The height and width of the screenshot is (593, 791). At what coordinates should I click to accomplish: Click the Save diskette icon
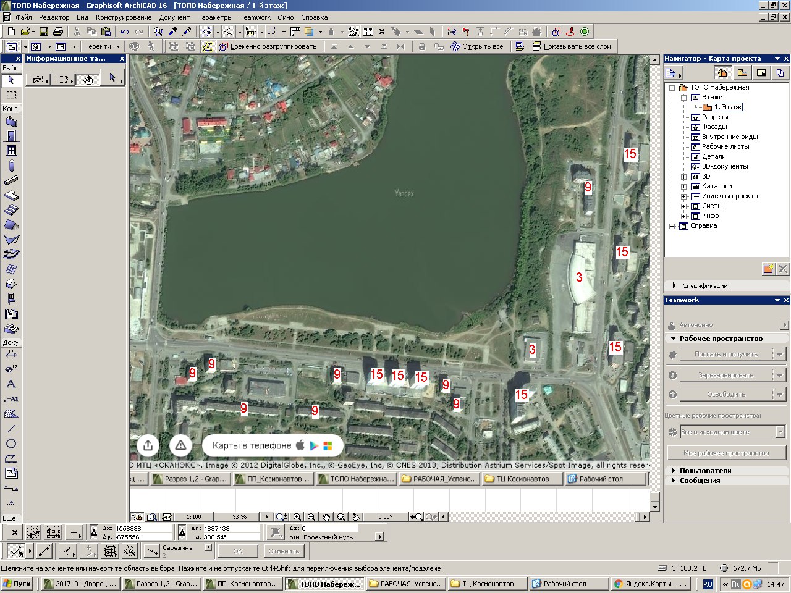(x=44, y=32)
